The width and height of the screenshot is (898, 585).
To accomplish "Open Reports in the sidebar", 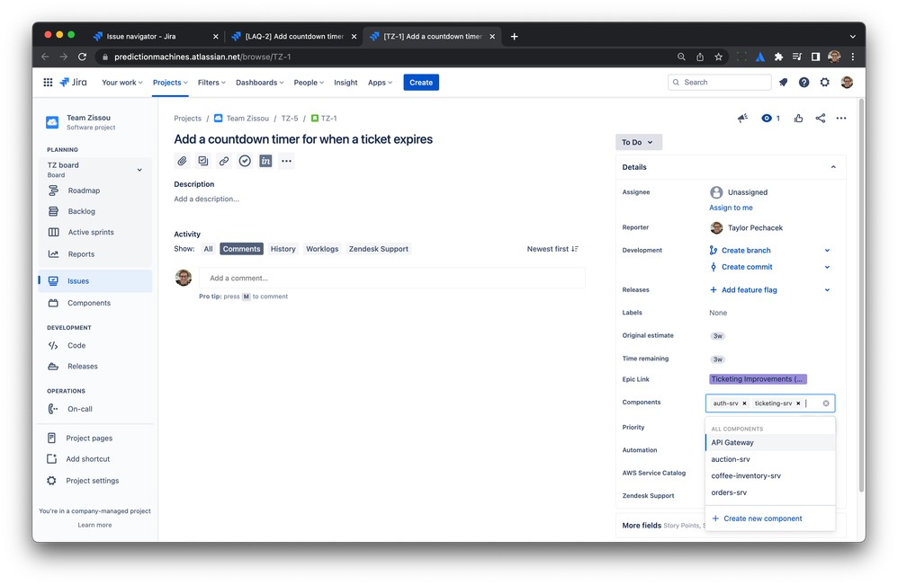I will click(81, 254).
